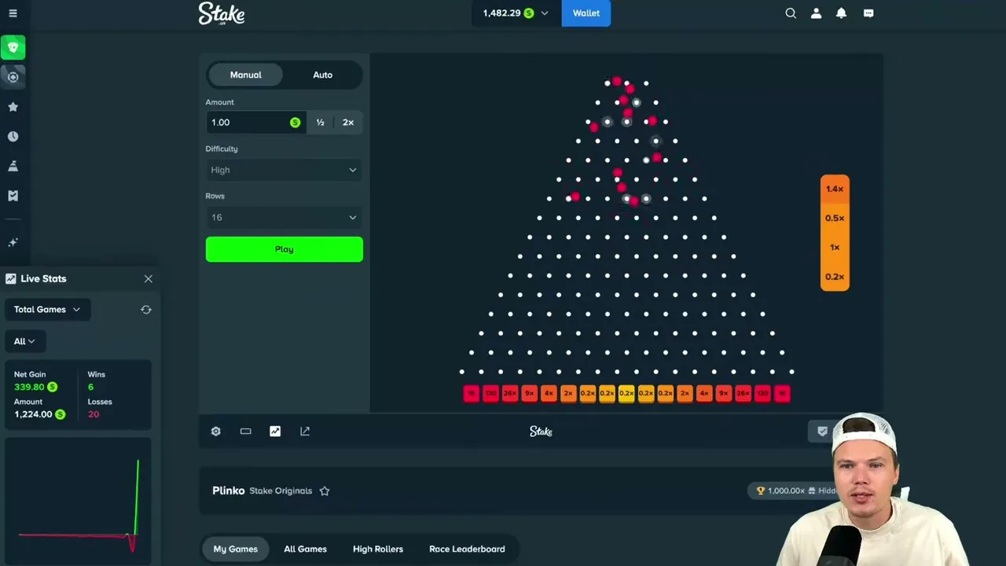Click the yellow centre 0.2x multiplier bucket
1006x566 pixels.
tap(626, 393)
